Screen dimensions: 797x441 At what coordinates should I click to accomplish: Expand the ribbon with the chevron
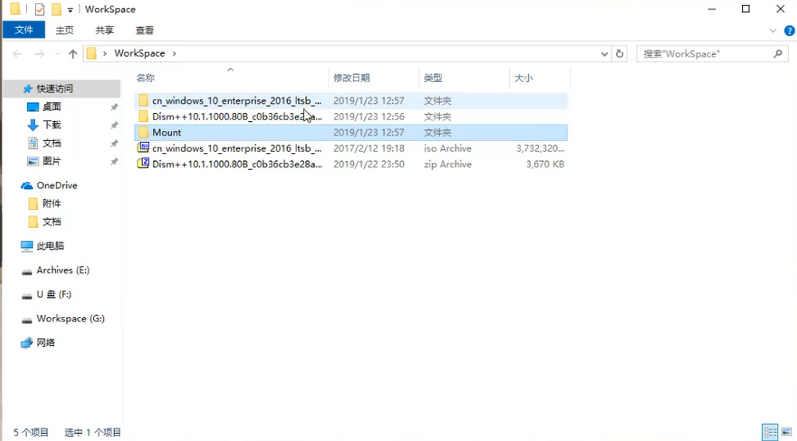tap(772, 30)
